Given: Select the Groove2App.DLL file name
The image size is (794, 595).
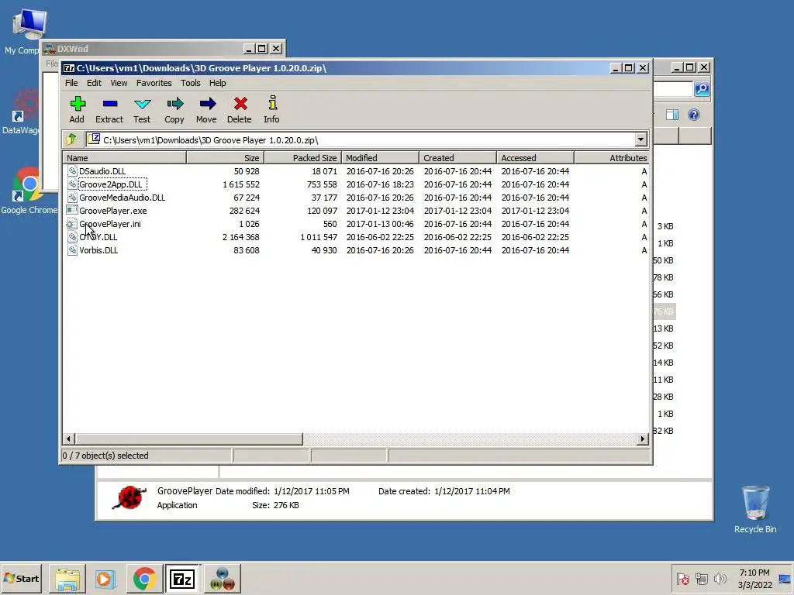Looking at the screenshot, I should click(x=110, y=184).
